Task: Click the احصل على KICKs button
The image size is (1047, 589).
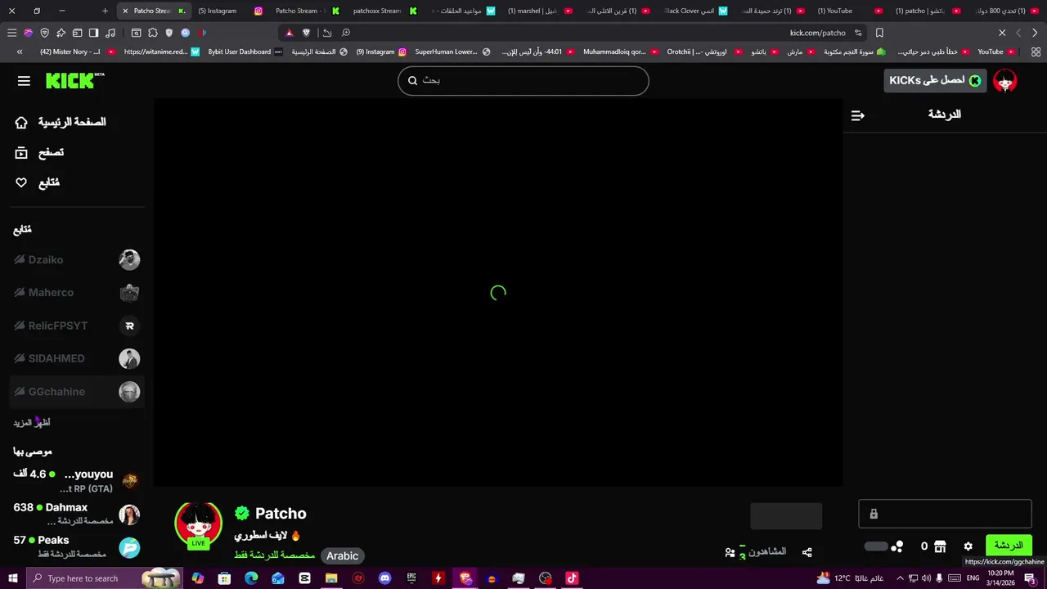Action: (935, 80)
